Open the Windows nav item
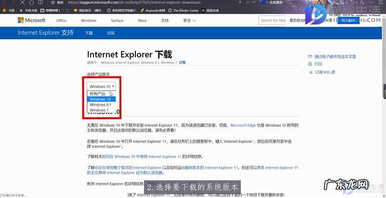 tap(89, 20)
